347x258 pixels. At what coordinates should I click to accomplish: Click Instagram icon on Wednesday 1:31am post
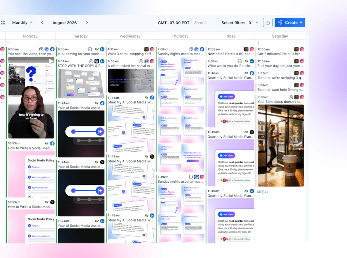(x=152, y=49)
